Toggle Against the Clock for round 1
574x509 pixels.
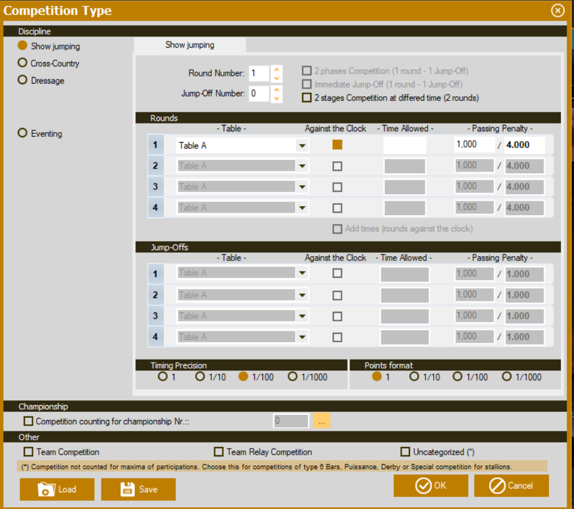(x=337, y=145)
